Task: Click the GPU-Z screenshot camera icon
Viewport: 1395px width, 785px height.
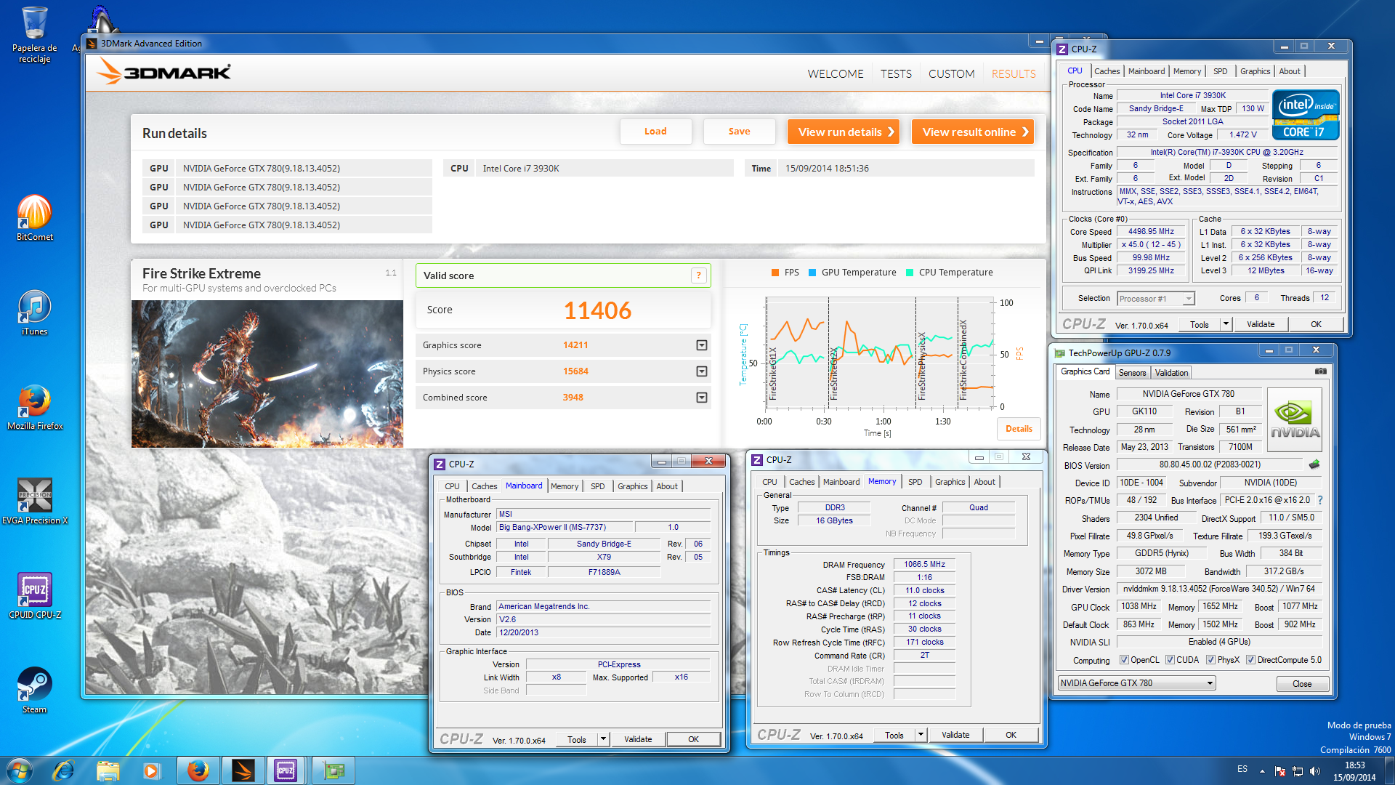Action: [x=1320, y=371]
